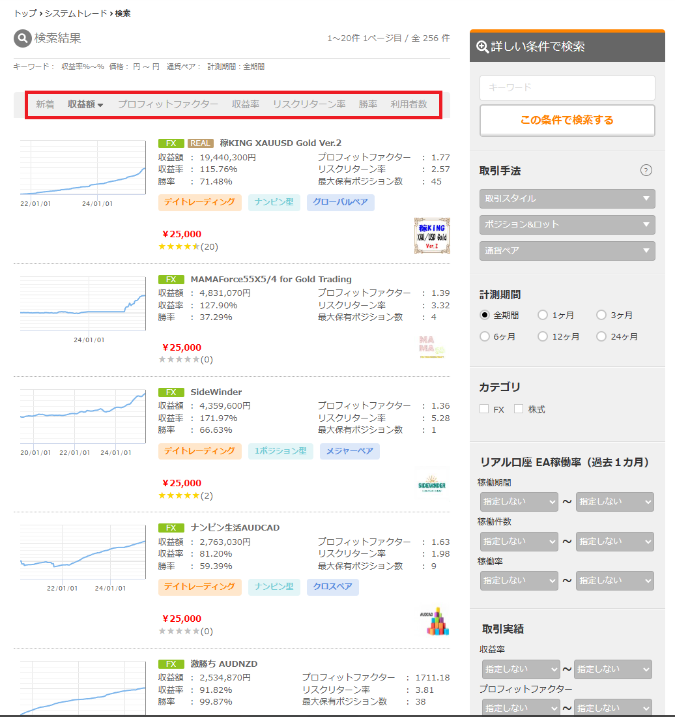Image resolution: width=675 pixels, height=717 pixels.
Task: Click the magnifier icon next to 検索結果
Action: [x=23, y=39]
